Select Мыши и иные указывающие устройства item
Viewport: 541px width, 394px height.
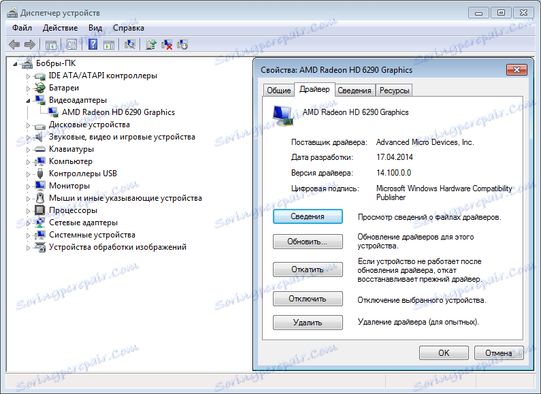(125, 198)
